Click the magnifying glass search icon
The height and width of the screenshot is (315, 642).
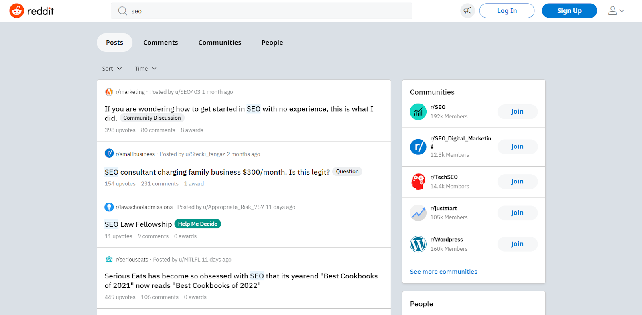(122, 11)
